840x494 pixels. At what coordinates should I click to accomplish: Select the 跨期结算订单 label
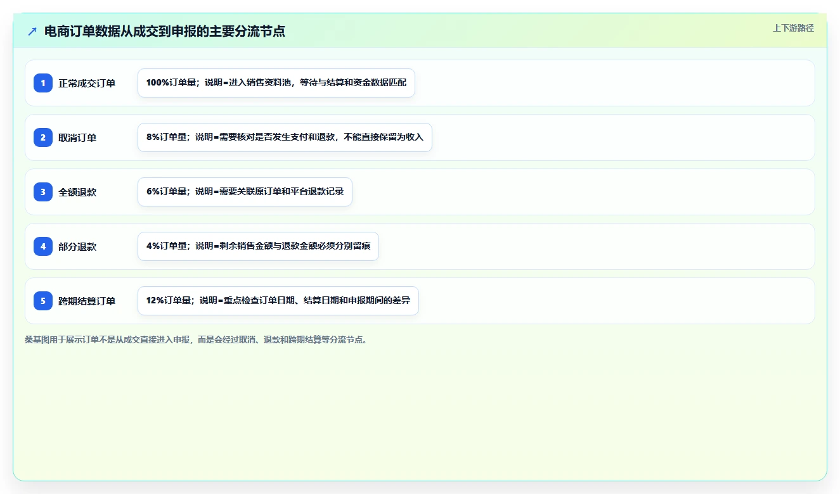click(x=87, y=301)
